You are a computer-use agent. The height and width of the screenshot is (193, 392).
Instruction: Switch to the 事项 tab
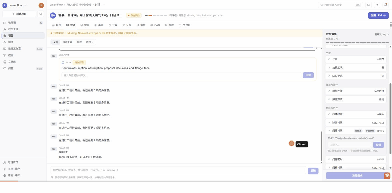click(99, 25)
